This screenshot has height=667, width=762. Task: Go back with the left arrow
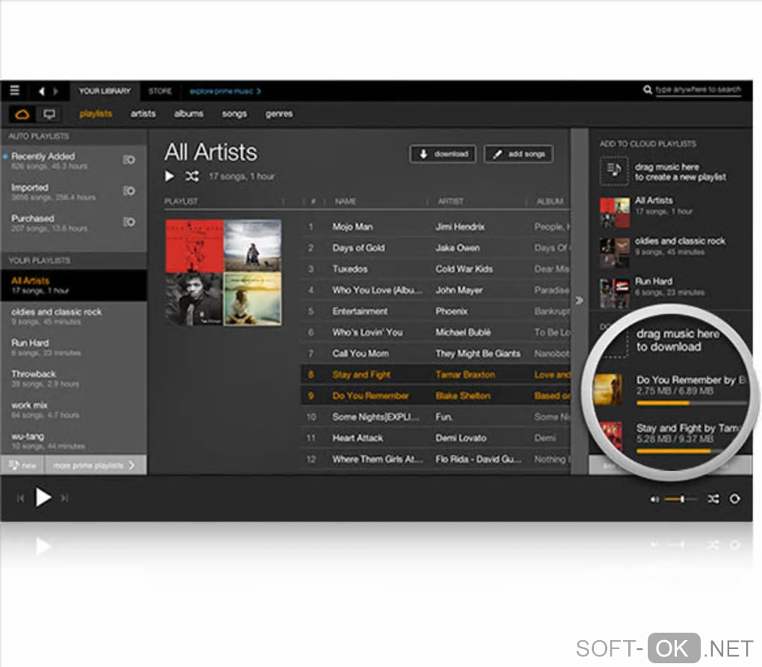pyautogui.click(x=42, y=91)
